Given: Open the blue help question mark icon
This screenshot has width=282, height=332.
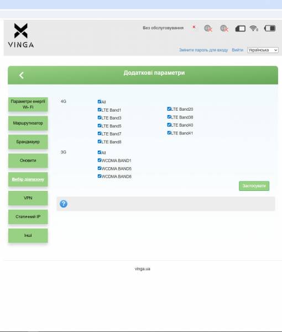Looking at the screenshot, I should click(64, 204).
